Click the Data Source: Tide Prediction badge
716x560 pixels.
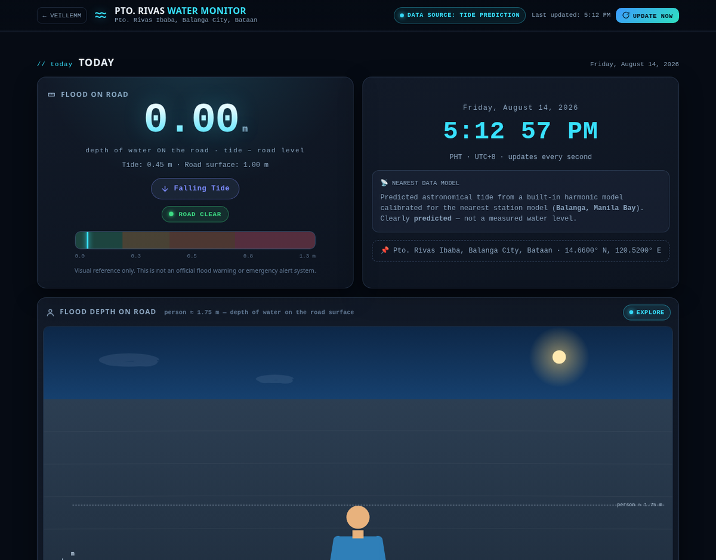pos(459,16)
